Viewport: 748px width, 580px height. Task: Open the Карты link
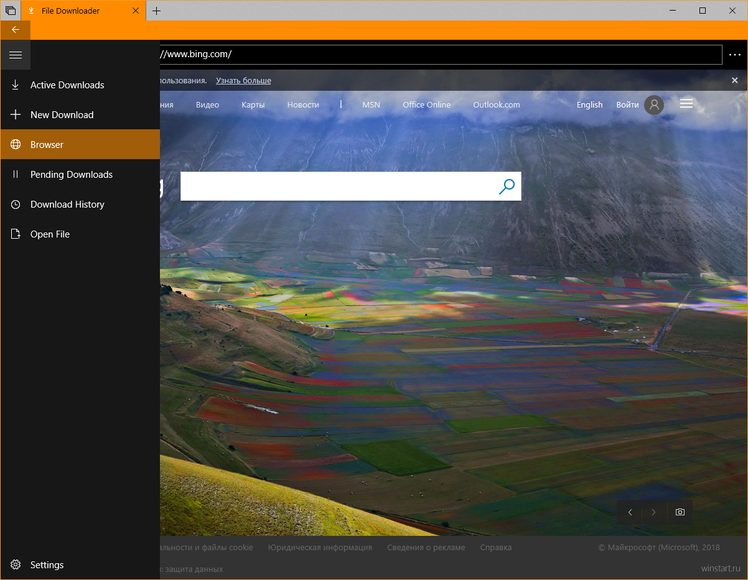point(253,105)
